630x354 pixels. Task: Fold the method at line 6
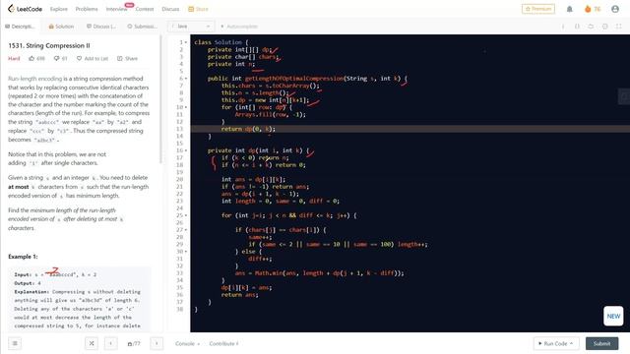point(186,79)
